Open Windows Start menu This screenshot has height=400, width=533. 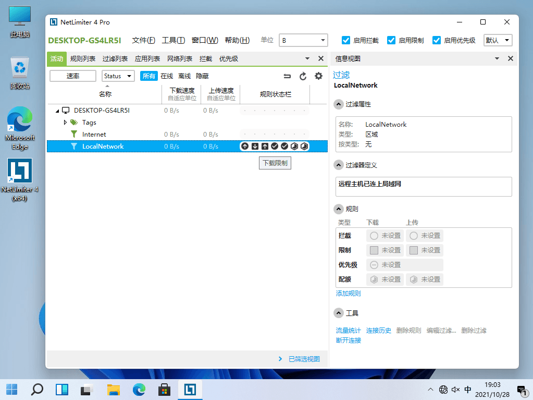click(x=12, y=390)
